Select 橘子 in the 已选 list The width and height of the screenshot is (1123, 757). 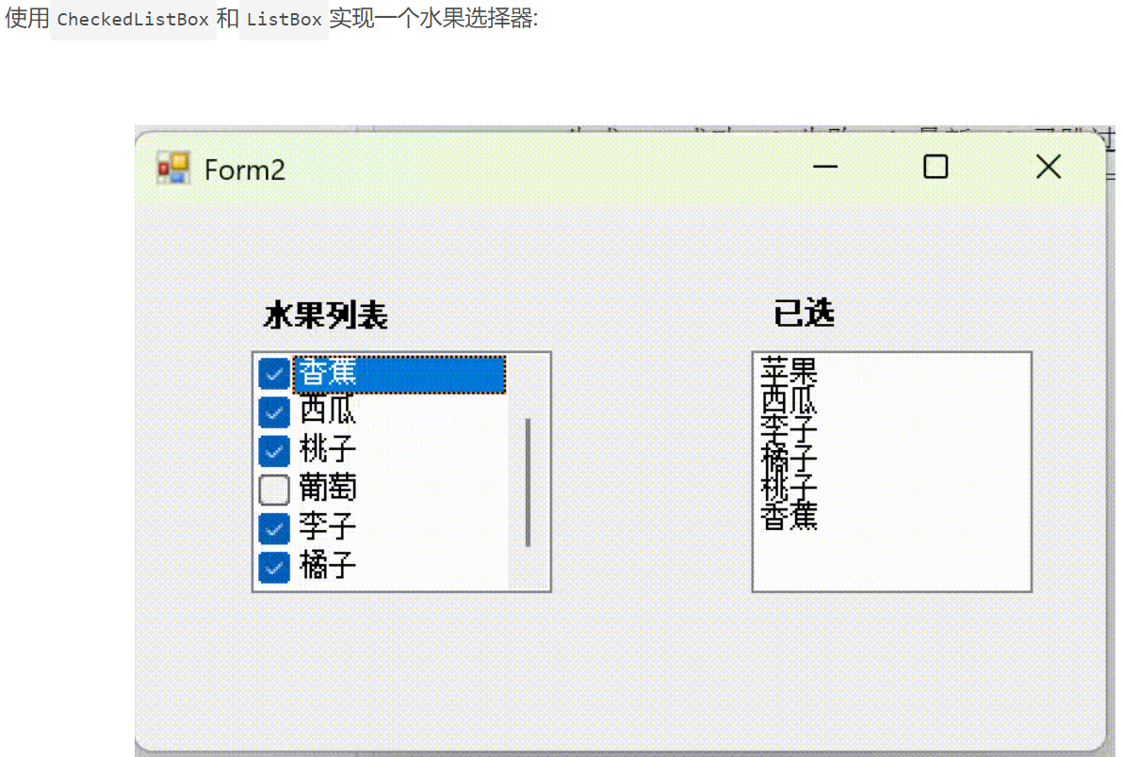coord(789,459)
